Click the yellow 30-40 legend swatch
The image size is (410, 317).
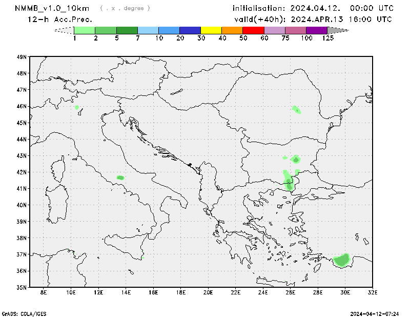click(x=211, y=30)
